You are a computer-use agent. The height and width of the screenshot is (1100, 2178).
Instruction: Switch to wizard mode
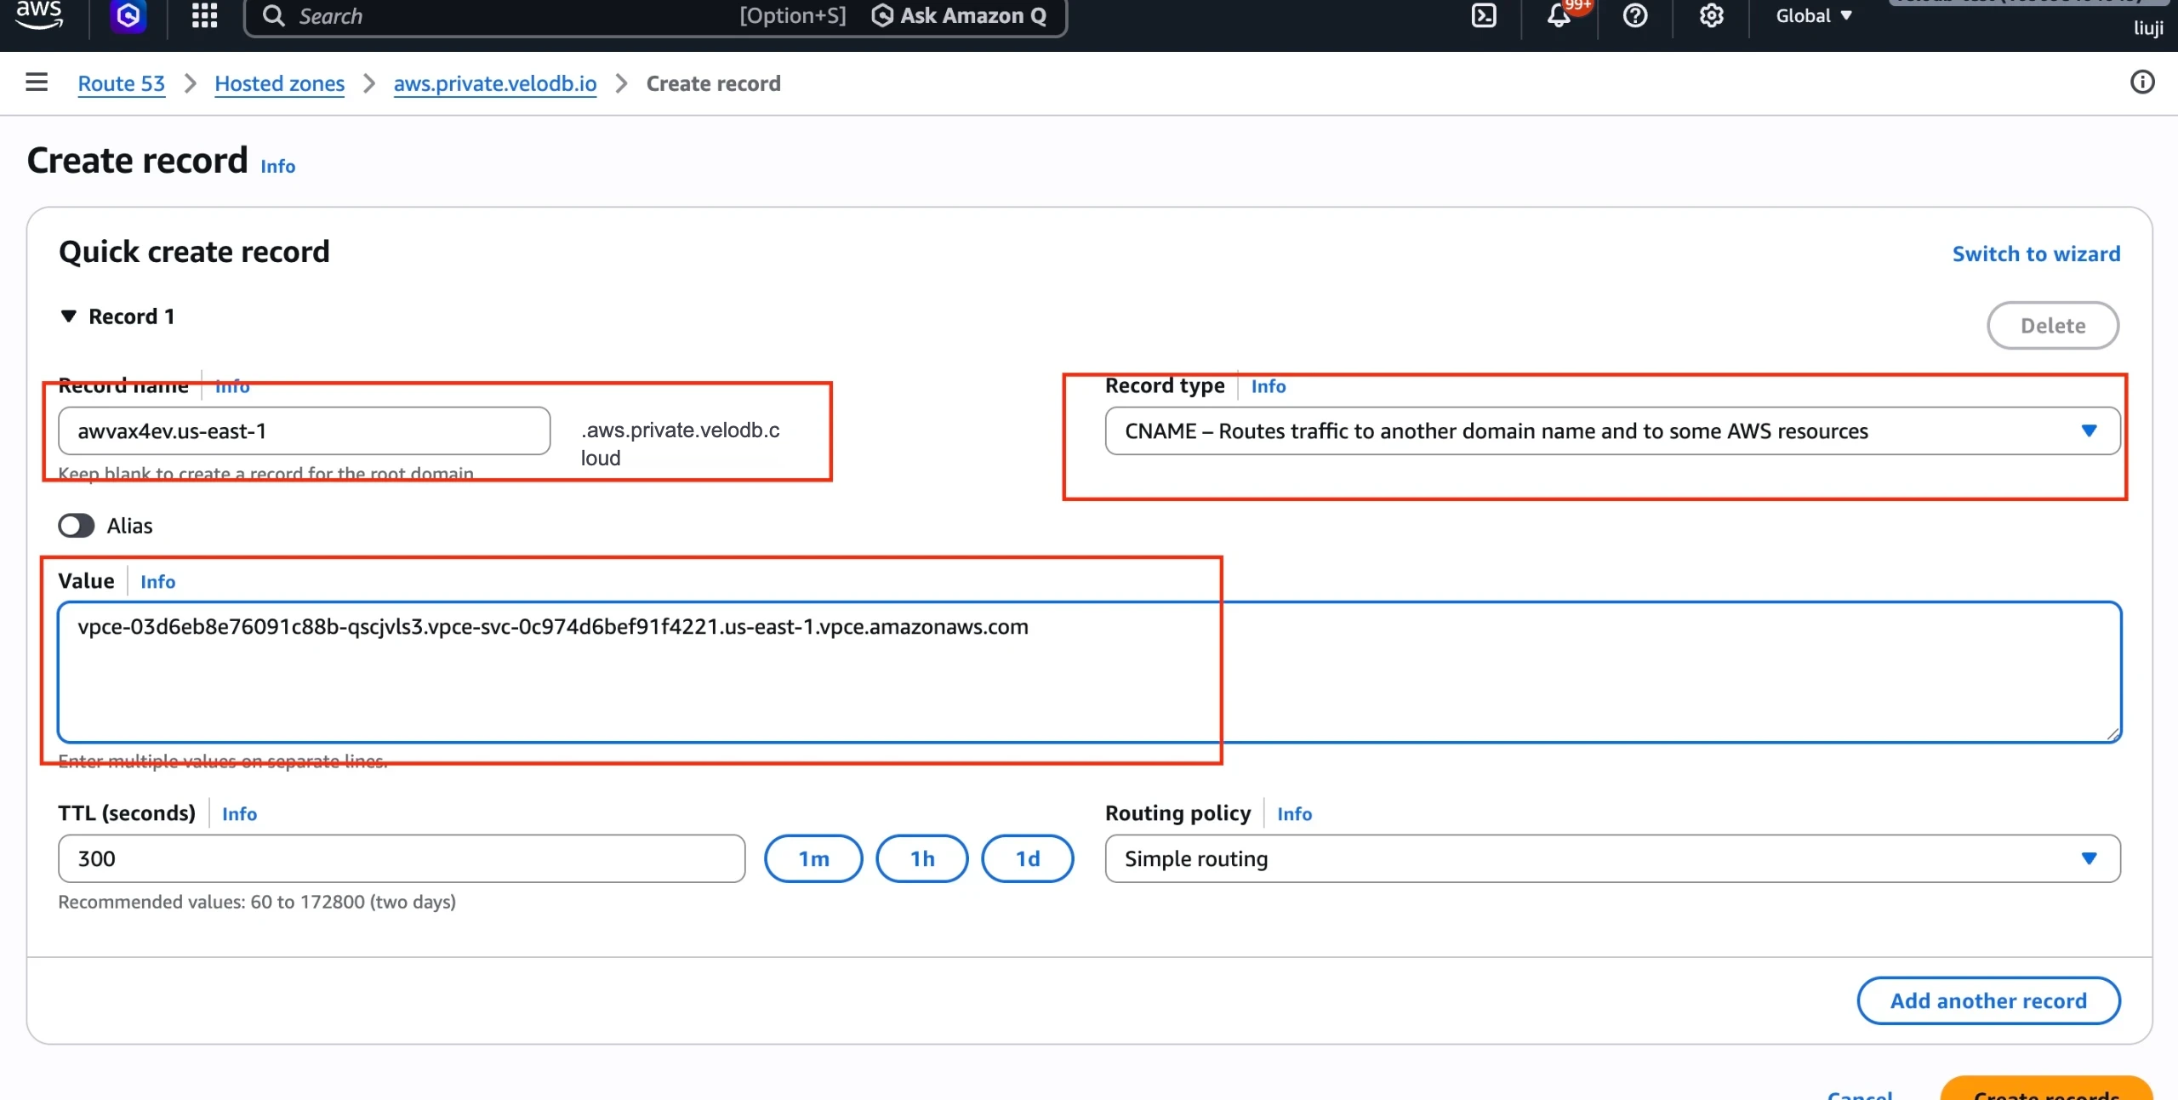pyautogui.click(x=2036, y=254)
